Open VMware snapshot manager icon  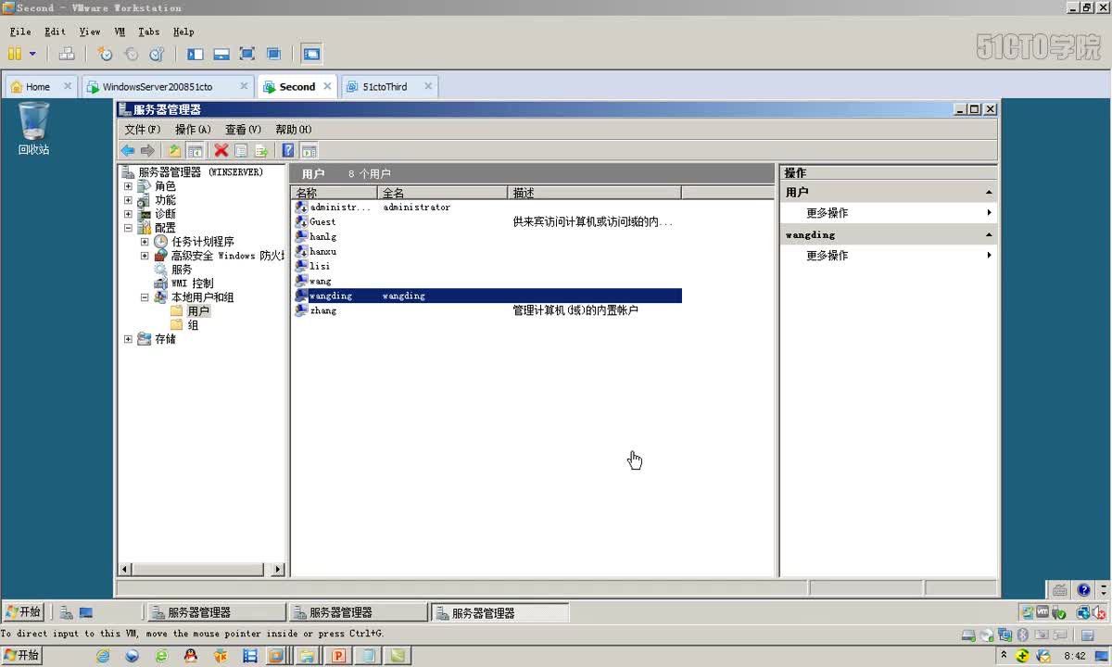(157, 55)
